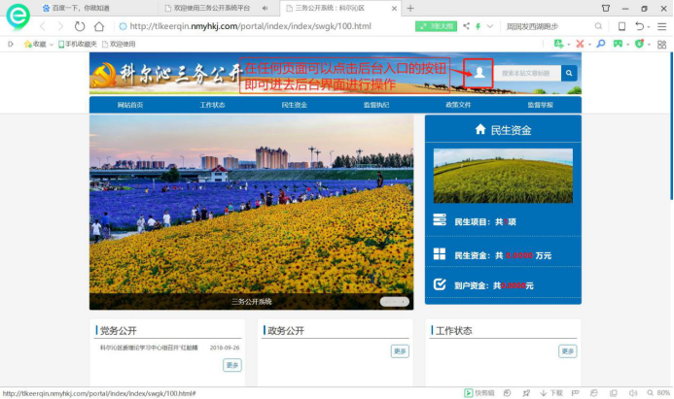The width and height of the screenshot is (674, 399).
Task: Toggle the status bar sound speaker icon
Action: (633, 393)
